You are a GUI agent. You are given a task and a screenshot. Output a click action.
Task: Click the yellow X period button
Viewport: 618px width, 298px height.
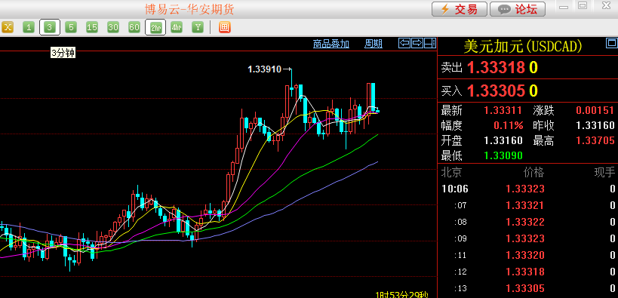coord(8,27)
